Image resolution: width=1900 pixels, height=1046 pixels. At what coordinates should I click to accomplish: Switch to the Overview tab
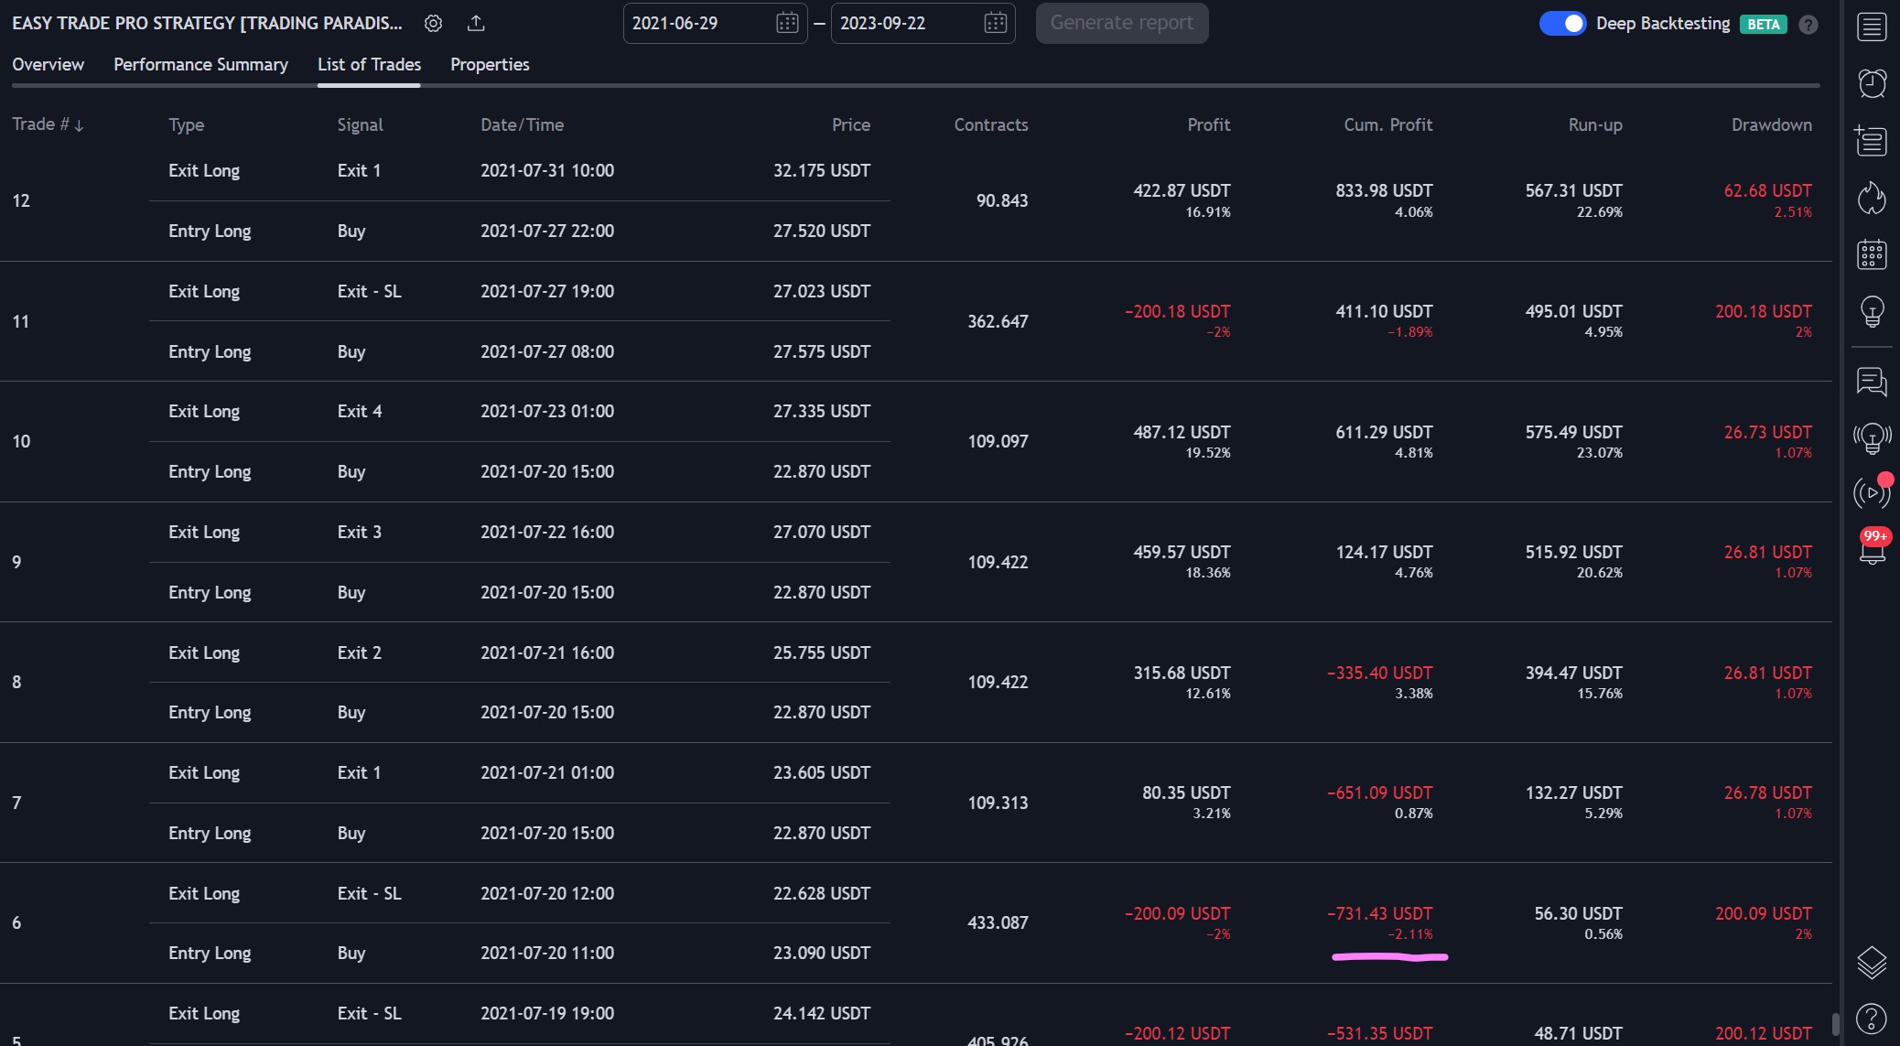(48, 65)
